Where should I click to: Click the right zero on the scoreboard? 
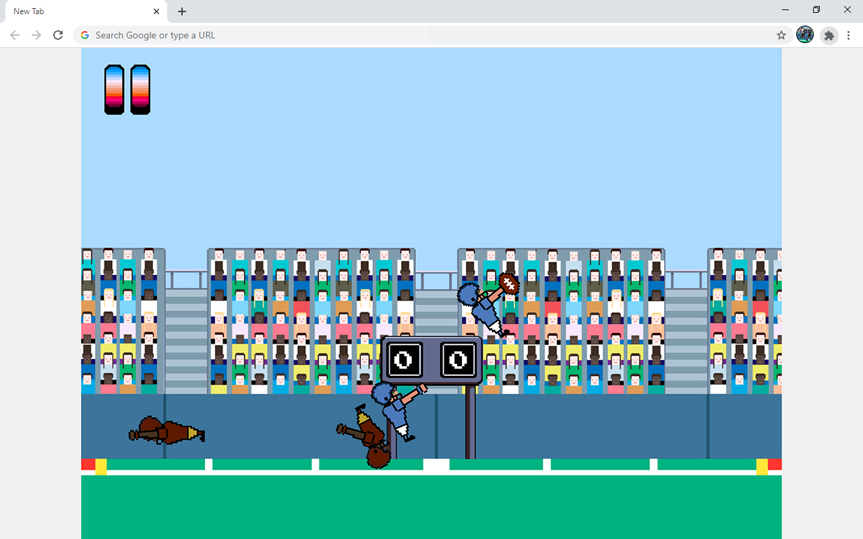457,360
